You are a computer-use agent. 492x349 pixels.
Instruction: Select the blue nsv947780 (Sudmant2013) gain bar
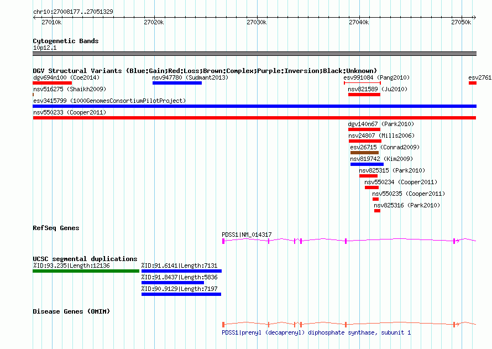pyautogui.click(x=177, y=83)
